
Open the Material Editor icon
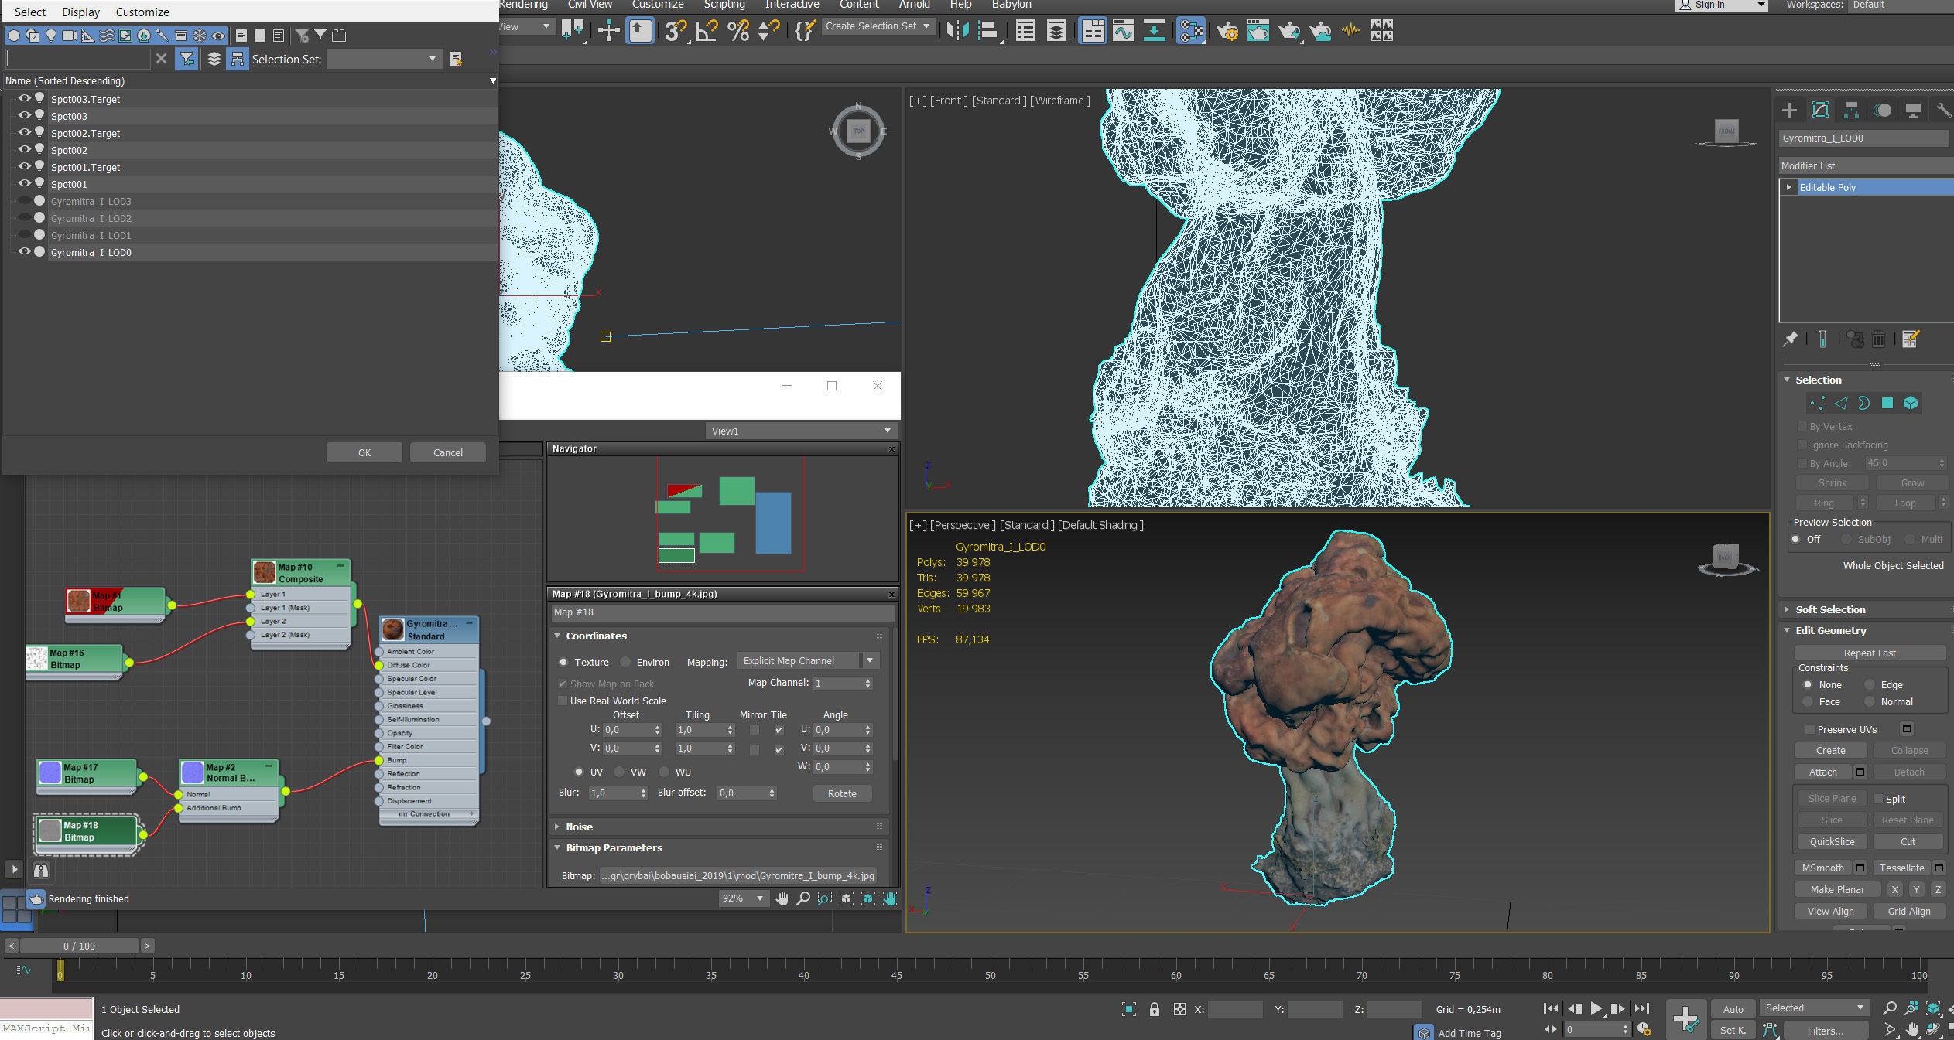[1191, 31]
